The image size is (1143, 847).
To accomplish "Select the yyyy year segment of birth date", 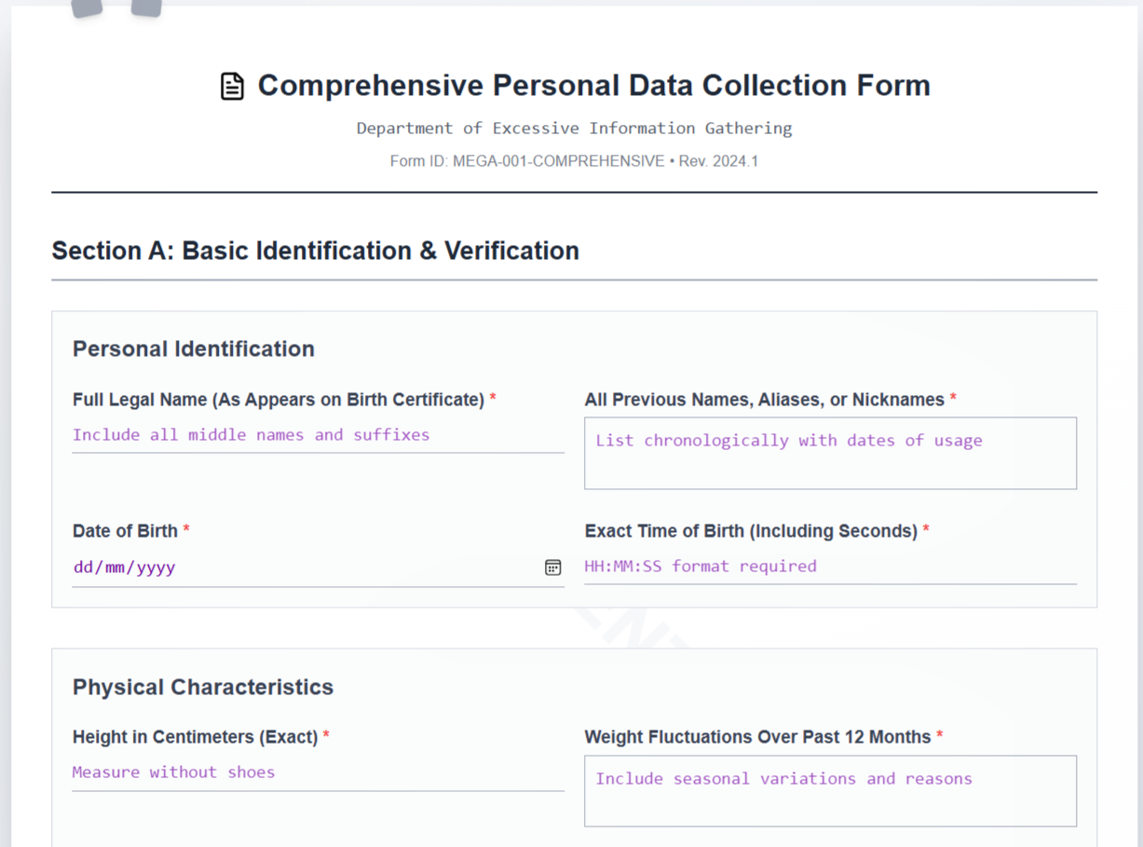I will [156, 567].
